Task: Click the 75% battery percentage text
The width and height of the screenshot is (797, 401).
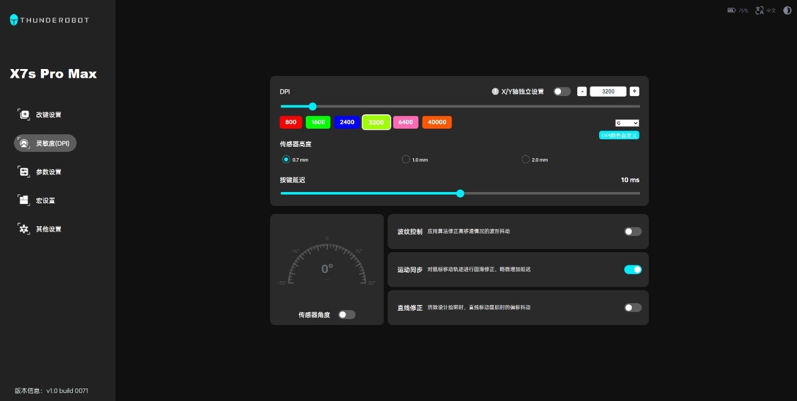Action: click(x=743, y=11)
